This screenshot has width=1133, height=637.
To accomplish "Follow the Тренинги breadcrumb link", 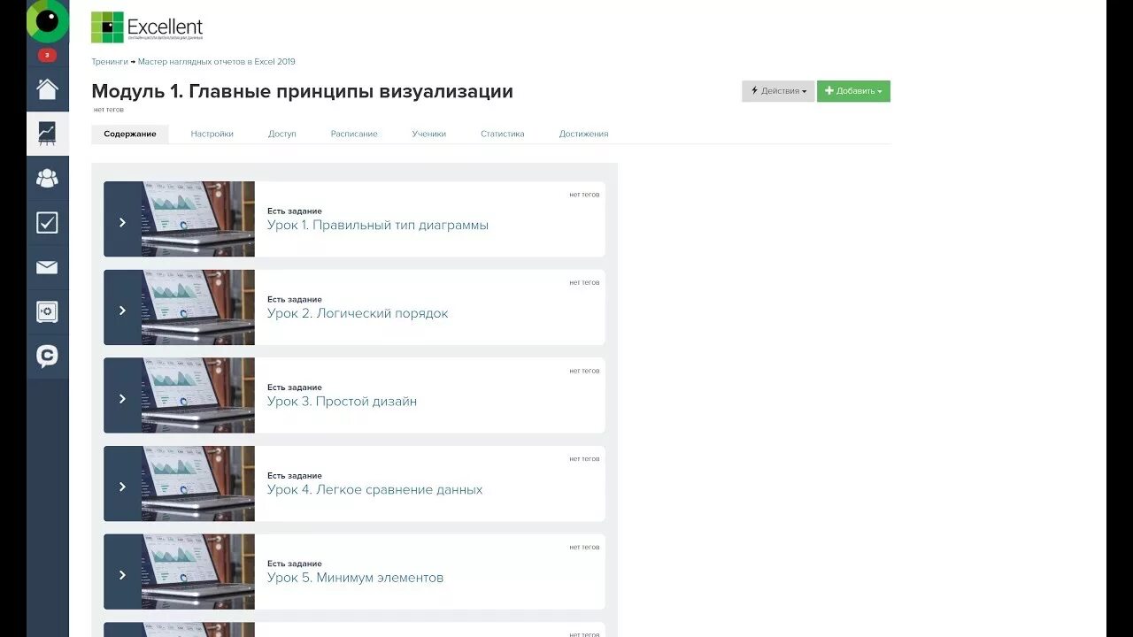I will click(x=110, y=62).
